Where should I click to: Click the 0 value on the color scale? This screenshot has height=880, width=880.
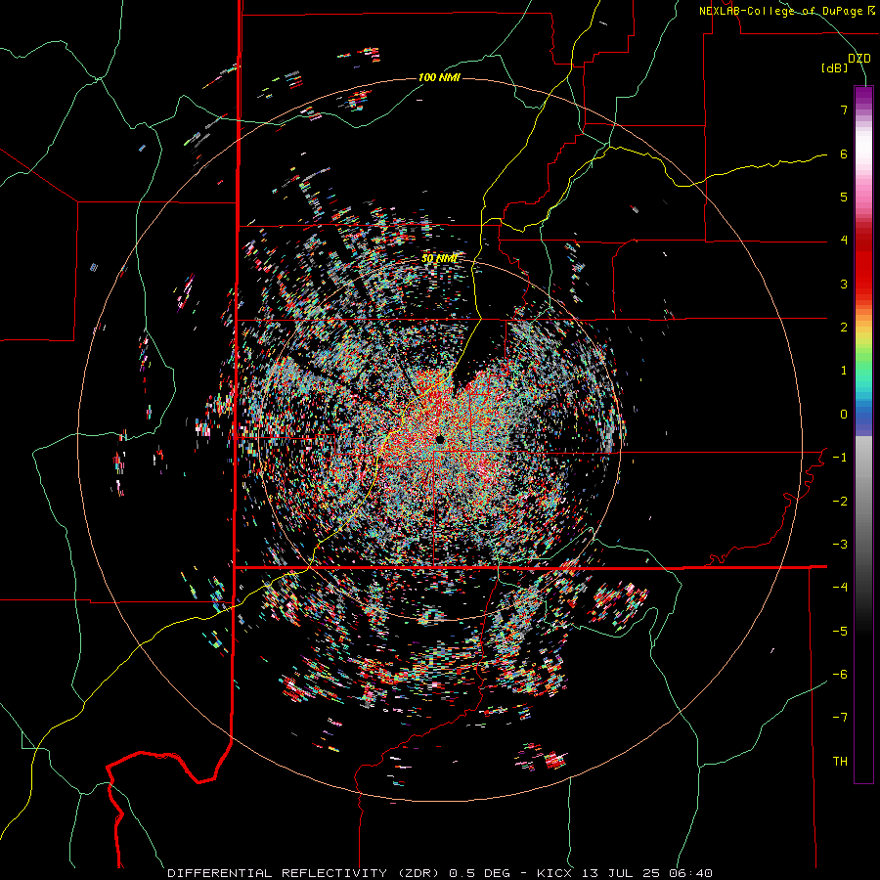point(844,415)
